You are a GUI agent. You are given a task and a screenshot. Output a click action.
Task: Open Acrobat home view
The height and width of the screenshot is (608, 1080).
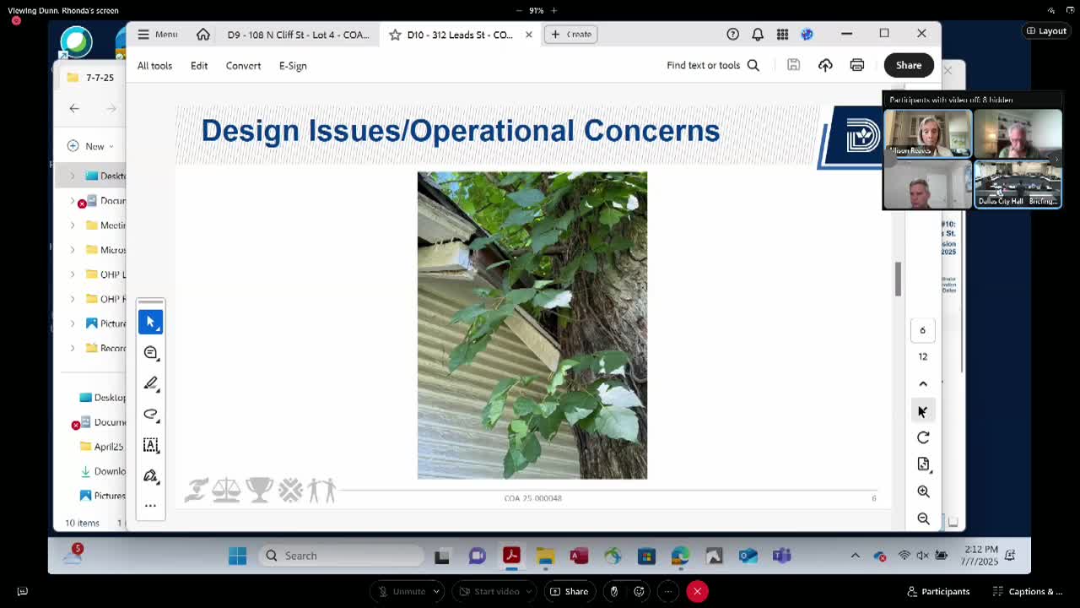click(x=203, y=35)
